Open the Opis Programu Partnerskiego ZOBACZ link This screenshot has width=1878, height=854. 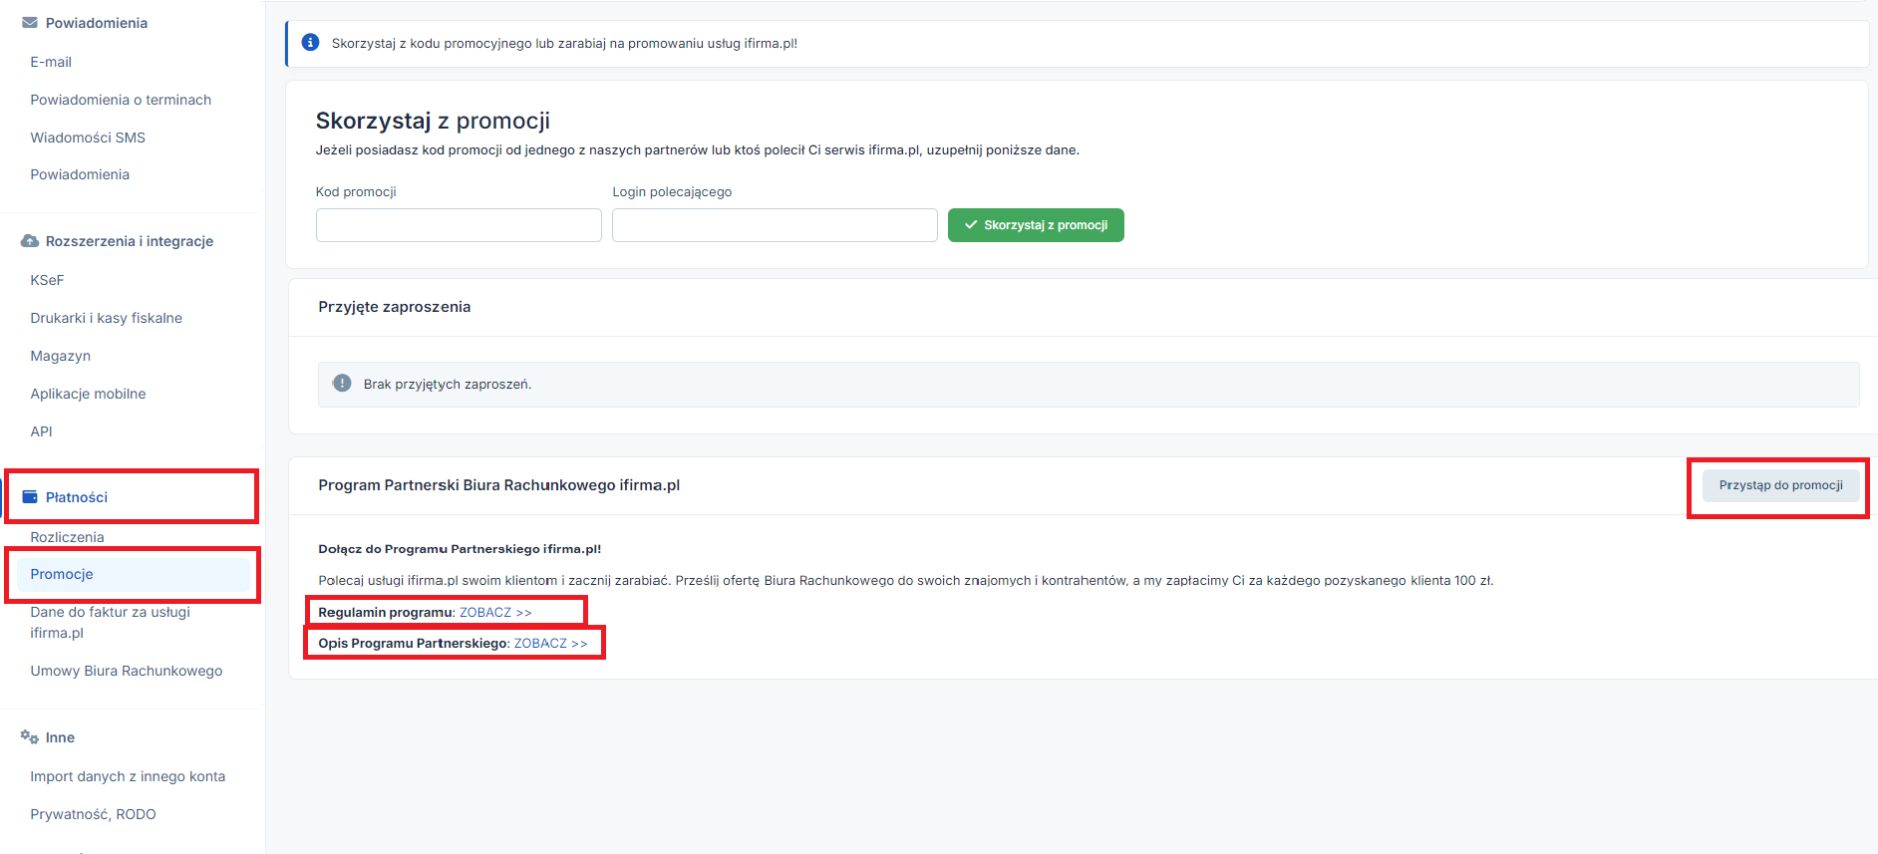[x=550, y=643]
